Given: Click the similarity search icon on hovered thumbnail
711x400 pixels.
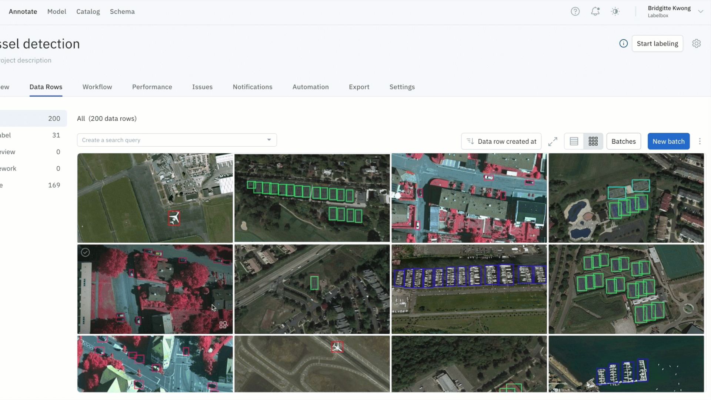Looking at the screenshot, I should [x=223, y=325].
